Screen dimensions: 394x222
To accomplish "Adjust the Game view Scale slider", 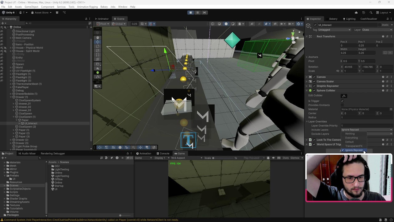I will click(x=224, y=158).
